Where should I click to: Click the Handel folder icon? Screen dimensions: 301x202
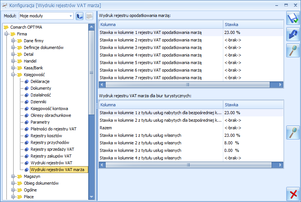pyautogui.click(x=20, y=61)
